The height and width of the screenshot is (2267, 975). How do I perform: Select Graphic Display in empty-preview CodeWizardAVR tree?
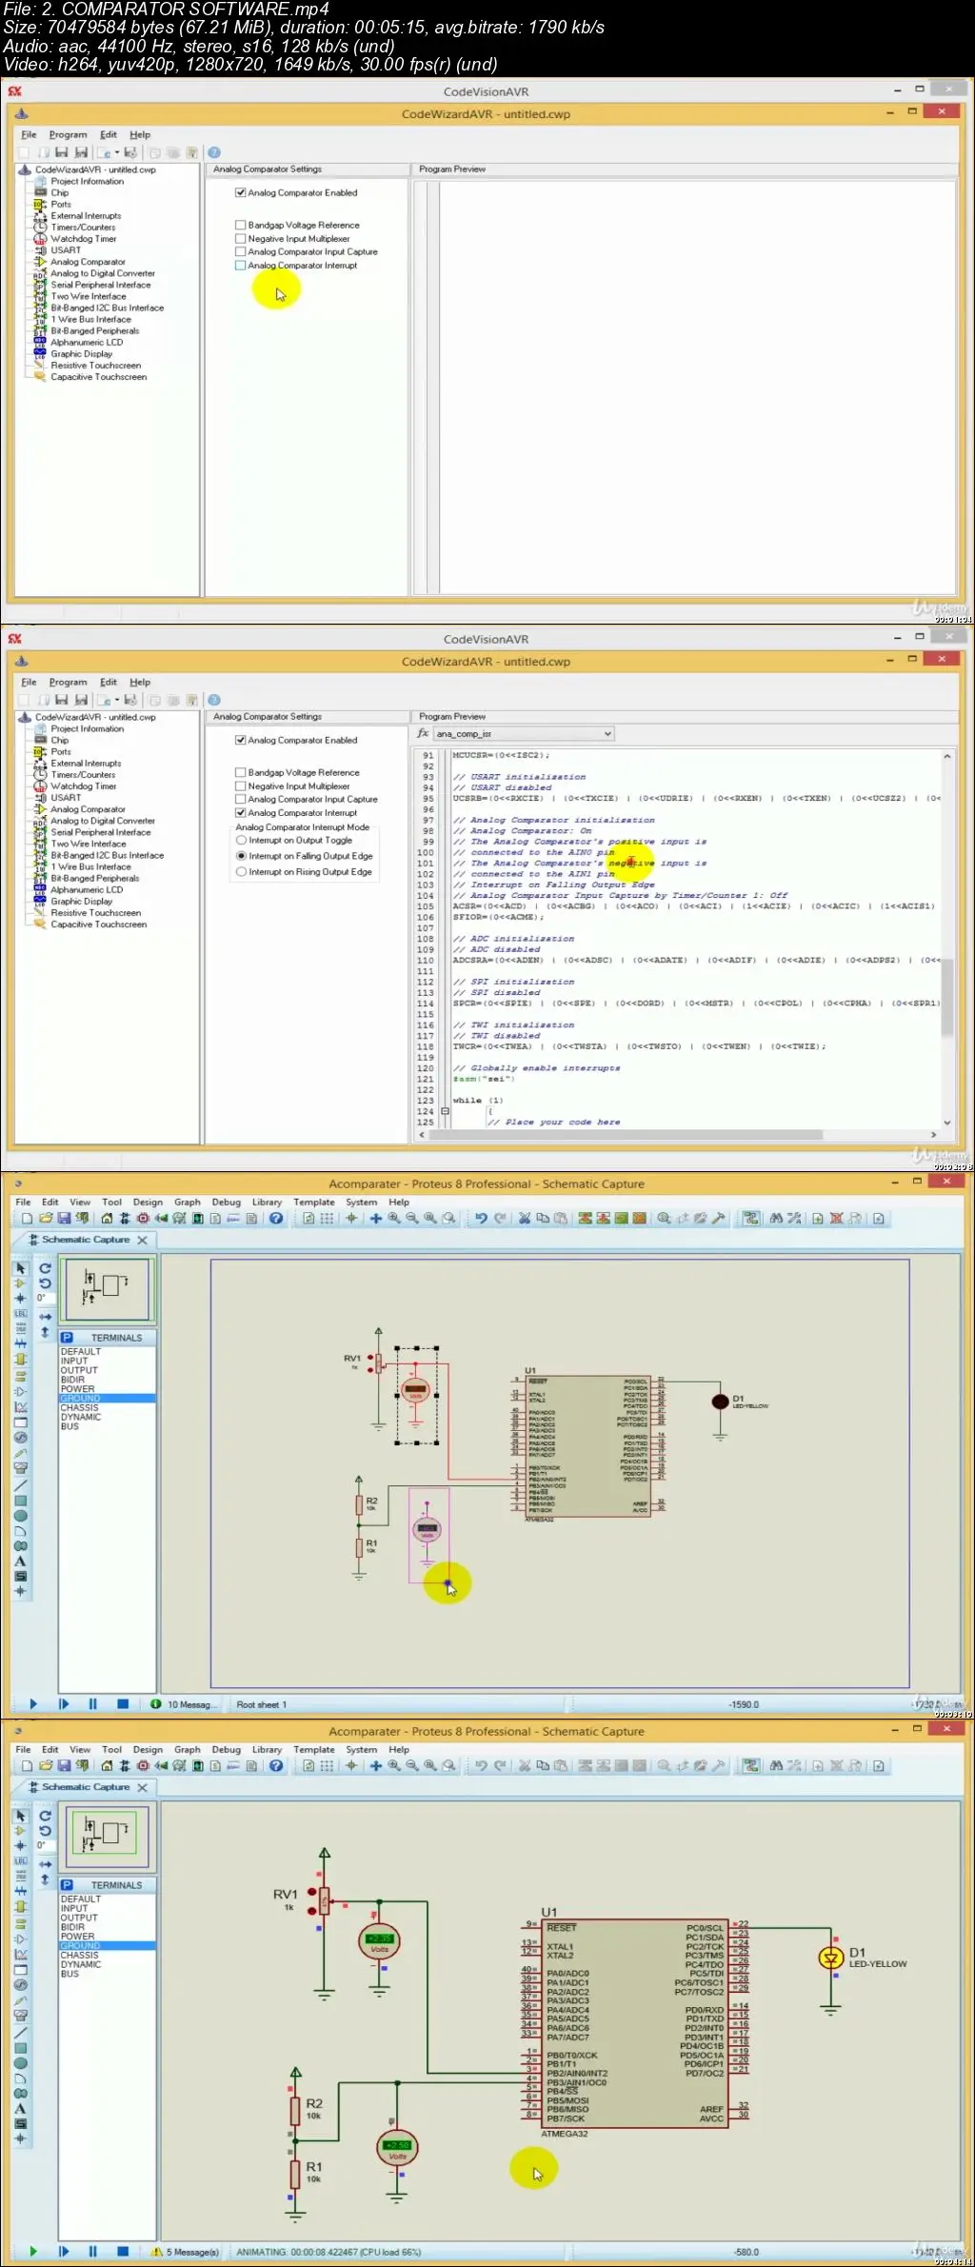81,354
